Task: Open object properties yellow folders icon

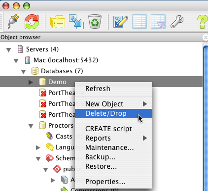Action: pyautogui.click(x=58, y=22)
